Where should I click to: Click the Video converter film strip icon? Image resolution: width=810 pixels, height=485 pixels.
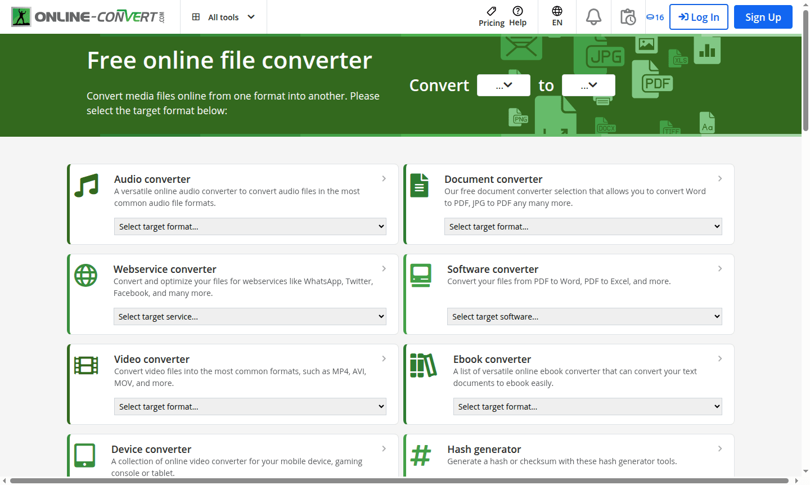tap(85, 365)
